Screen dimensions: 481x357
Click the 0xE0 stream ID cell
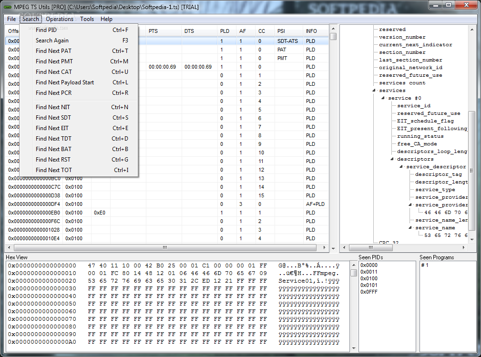(100, 213)
